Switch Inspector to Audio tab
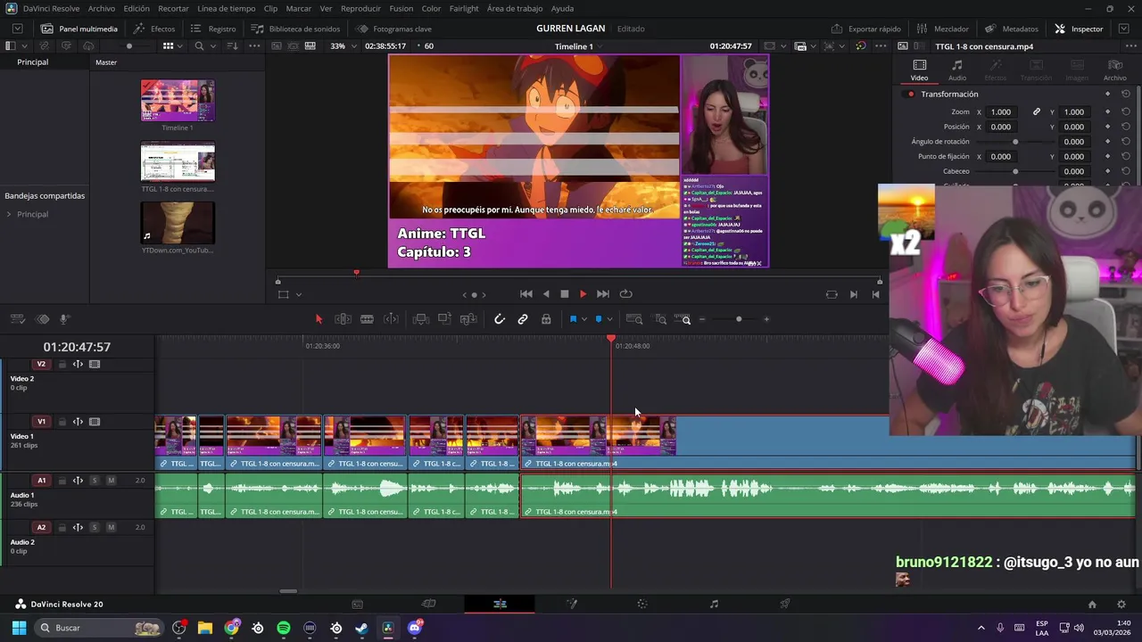 tap(957, 70)
